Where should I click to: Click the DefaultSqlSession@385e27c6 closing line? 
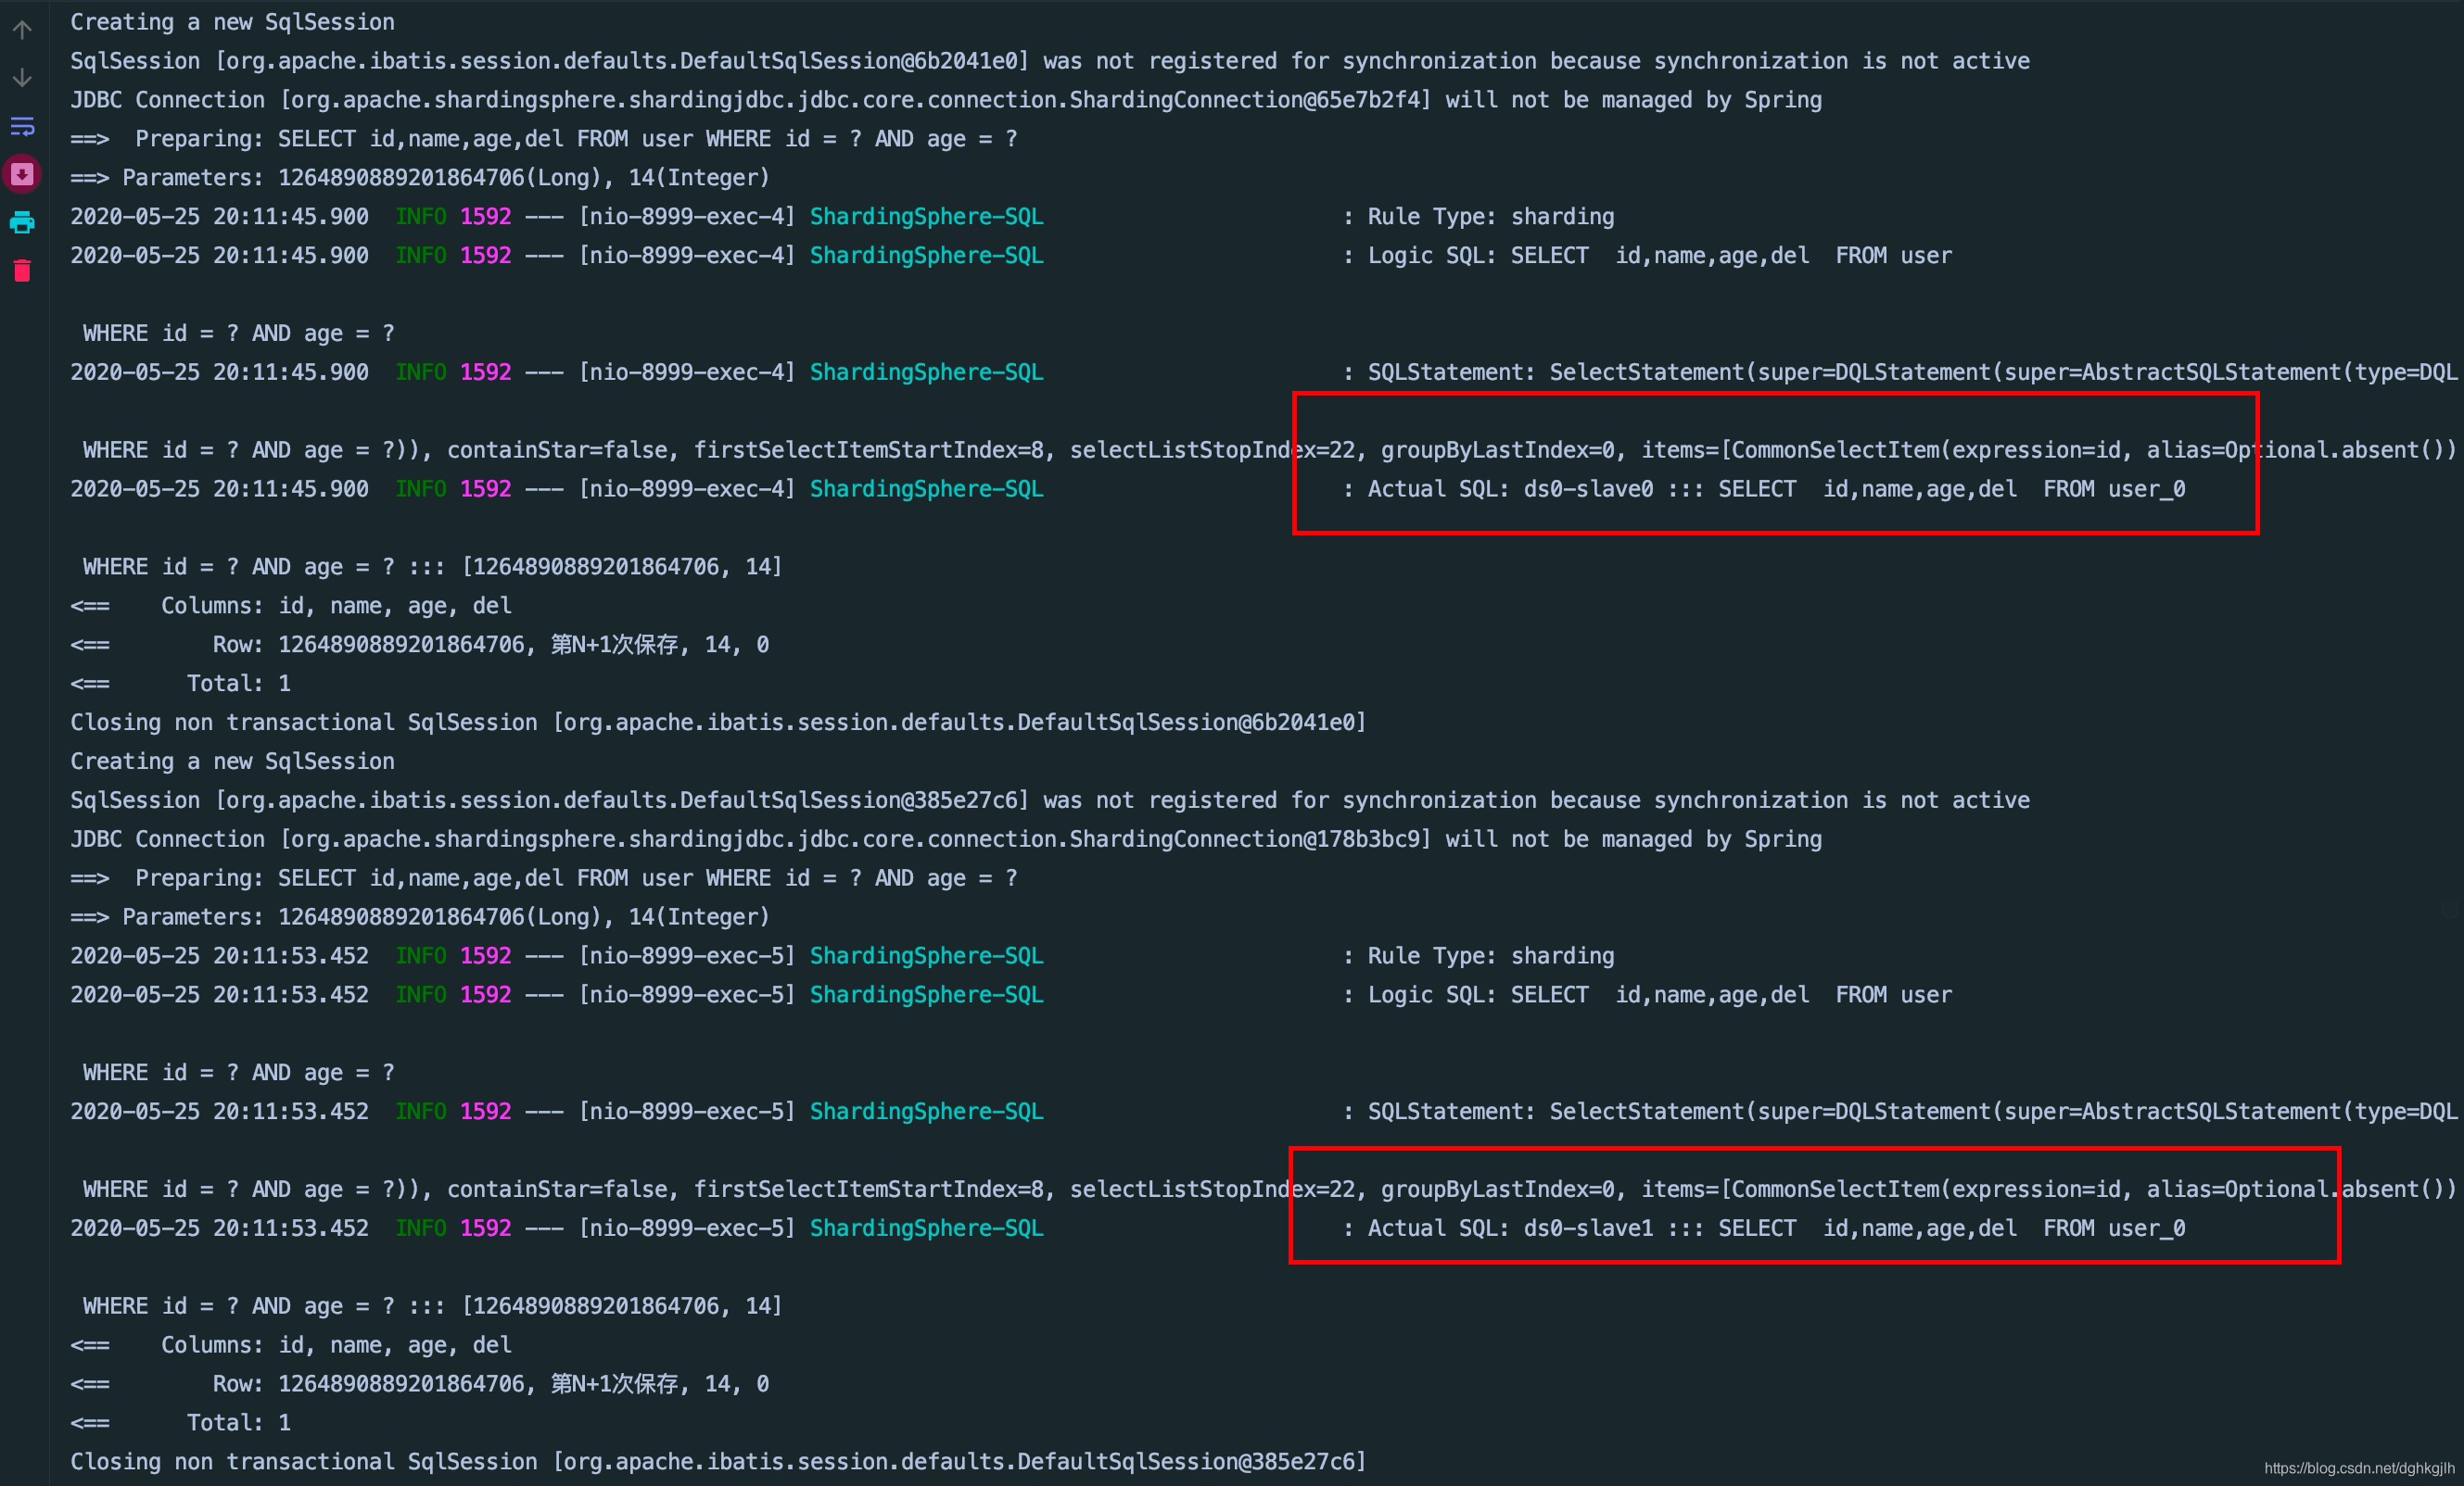pyautogui.click(x=718, y=1462)
